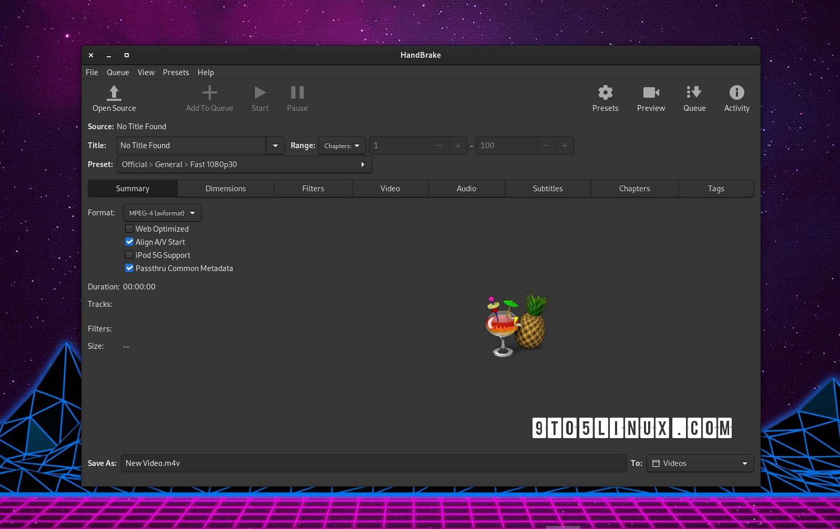Enable the Web Optimized checkbox
Image resolution: width=840 pixels, height=529 pixels.
(129, 229)
